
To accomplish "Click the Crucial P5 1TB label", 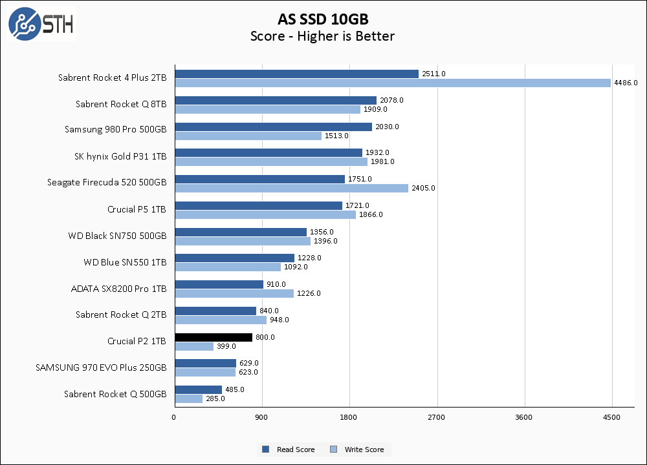I will pos(137,209).
